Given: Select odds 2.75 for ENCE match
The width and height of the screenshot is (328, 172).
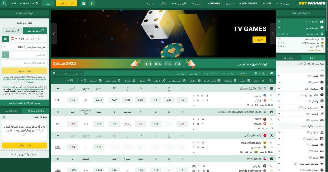Looking at the screenshot, I should pyautogui.click(x=182, y=124).
